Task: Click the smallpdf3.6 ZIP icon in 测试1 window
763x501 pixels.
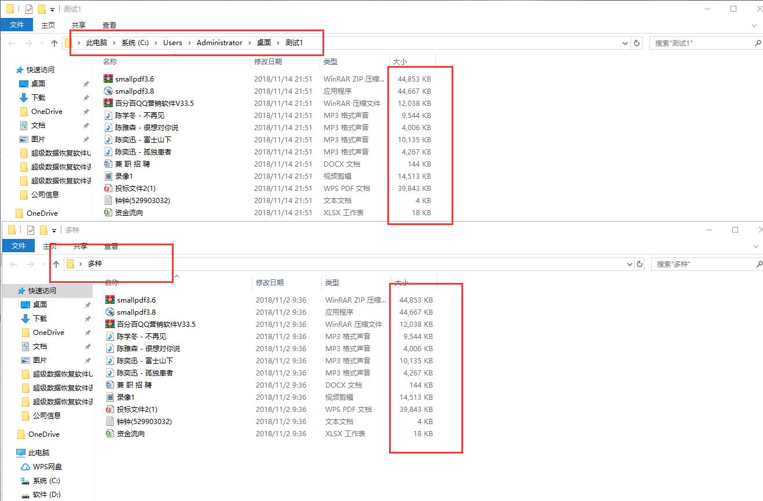Action: pyautogui.click(x=108, y=79)
